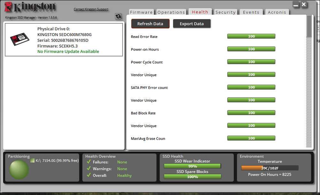
Task: Click the 'Environment' panel heading
Action: click(252, 156)
